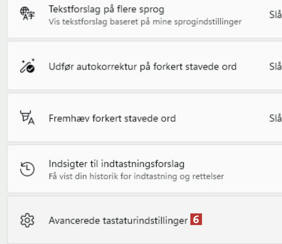Click 'Indsigter til indtastningsforslag' heading
This screenshot has width=282, height=244.
(x=116, y=164)
